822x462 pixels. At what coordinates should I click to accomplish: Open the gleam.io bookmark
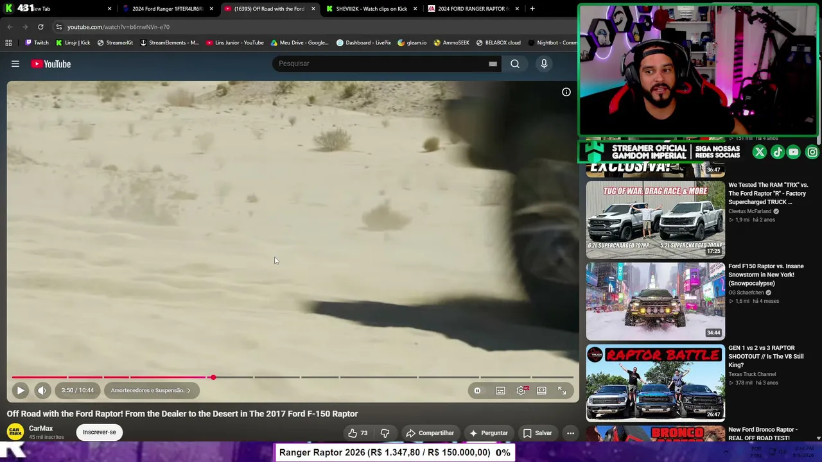[412, 43]
